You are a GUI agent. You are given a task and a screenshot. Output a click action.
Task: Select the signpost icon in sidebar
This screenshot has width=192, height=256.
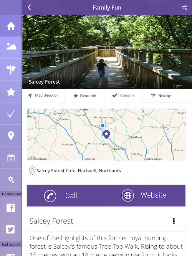click(11, 69)
